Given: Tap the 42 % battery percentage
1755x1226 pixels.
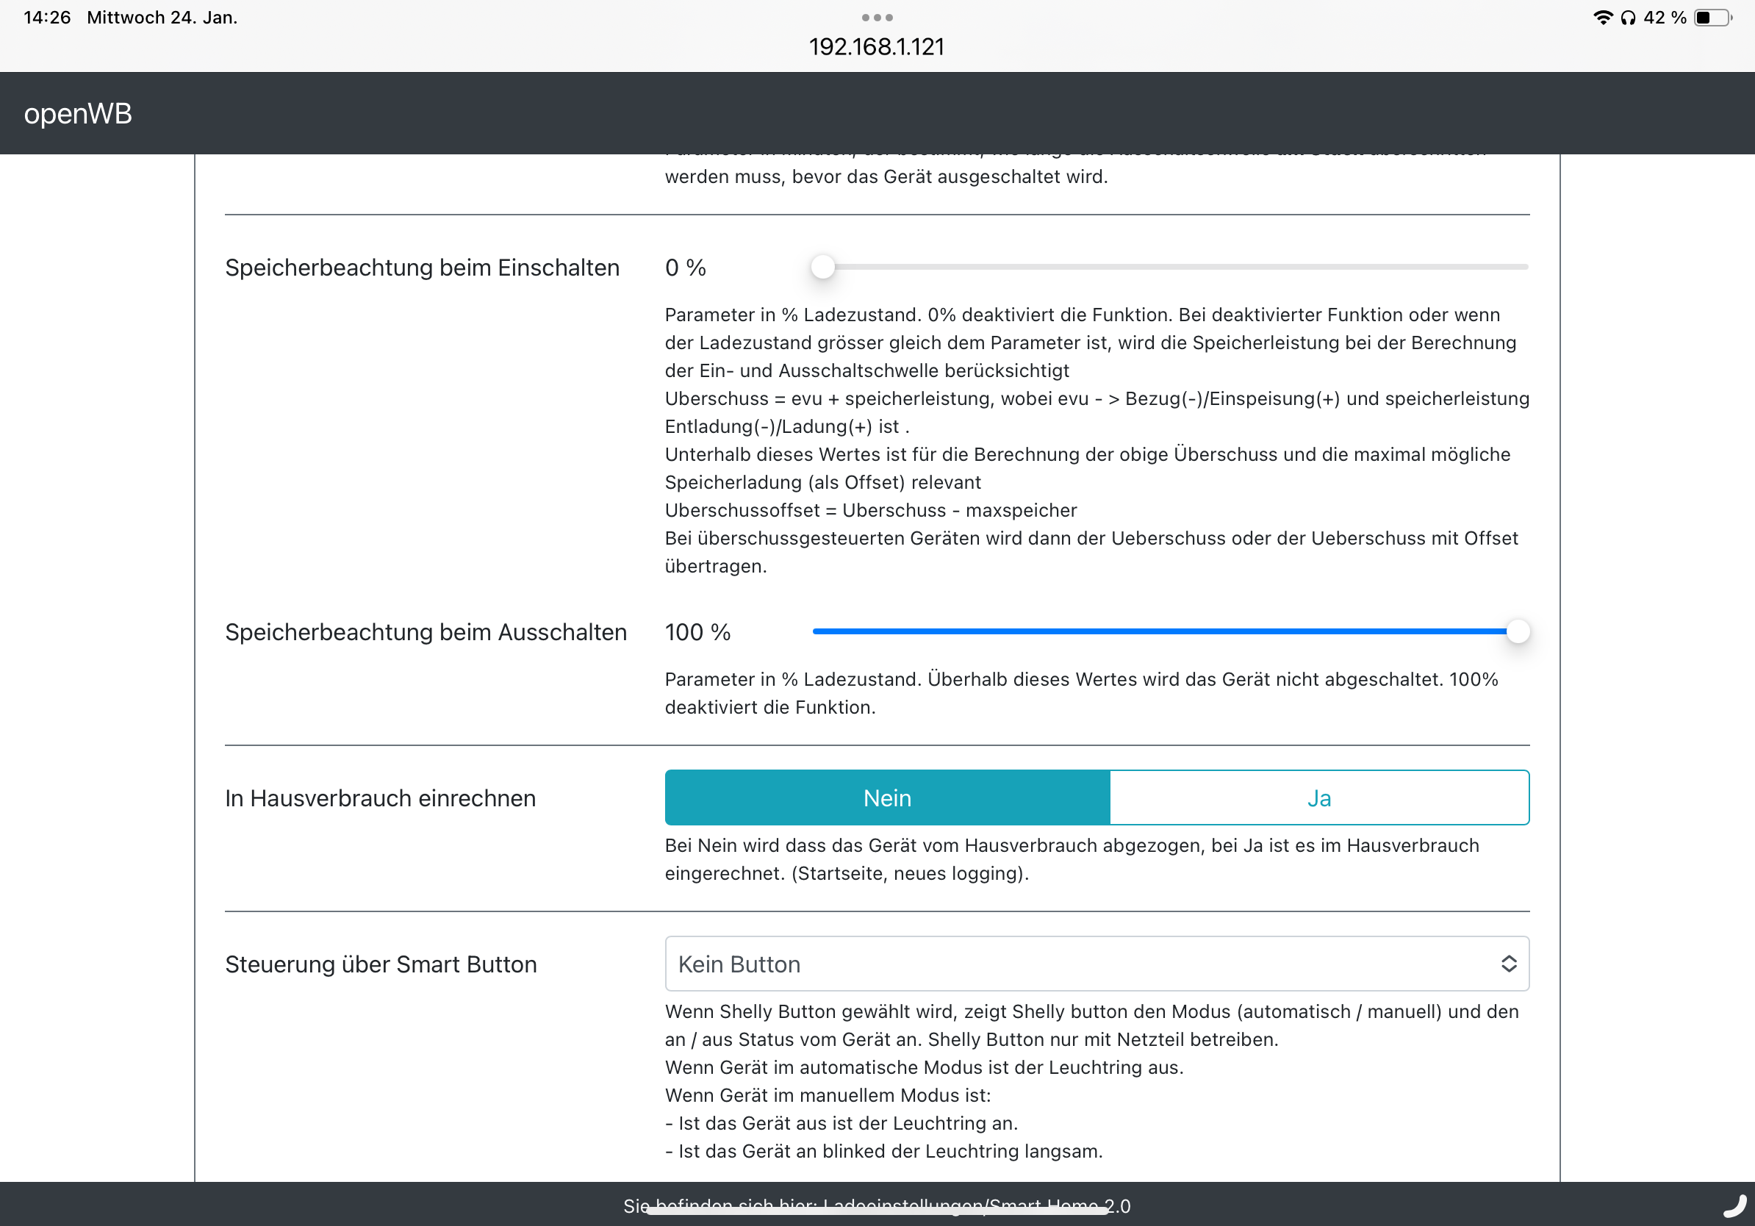Looking at the screenshot, I should tap(1664, 18).
